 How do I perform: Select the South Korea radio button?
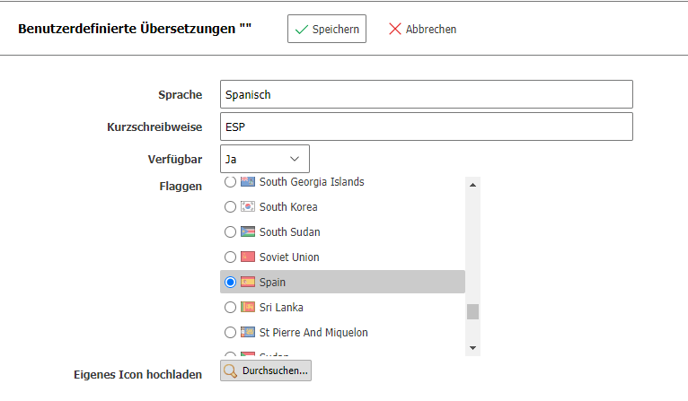click(231, 207)
